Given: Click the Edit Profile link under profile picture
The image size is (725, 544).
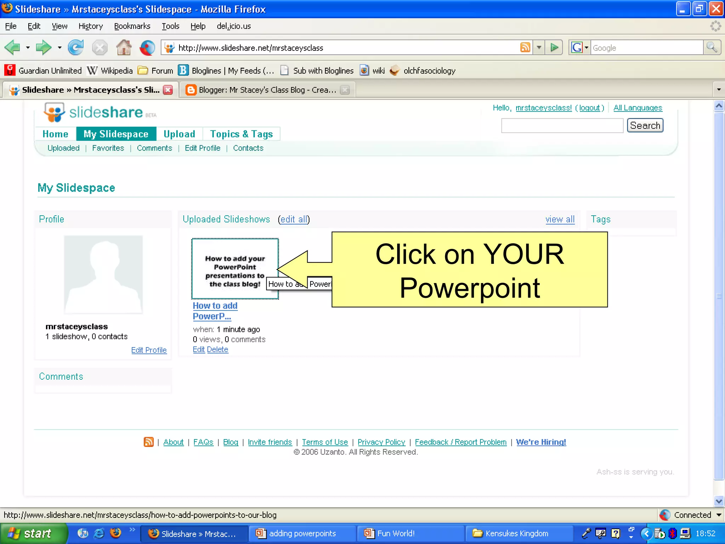Looking at the screenshot, I should click(x=149, y=350).
